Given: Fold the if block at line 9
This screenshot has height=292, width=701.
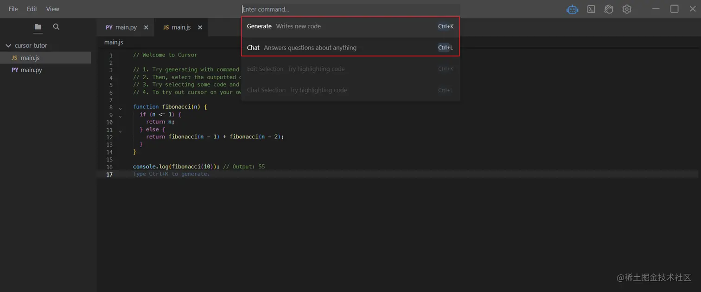Looking at the screenshot, I should click(x=121, y=116).
